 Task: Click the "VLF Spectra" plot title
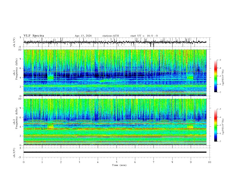pyautogui.click(x=34, y=36)
